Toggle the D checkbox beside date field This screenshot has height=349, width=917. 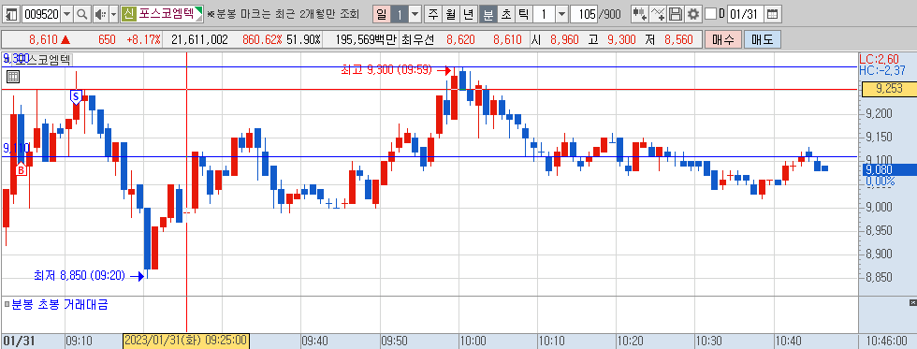coord(710,13)
